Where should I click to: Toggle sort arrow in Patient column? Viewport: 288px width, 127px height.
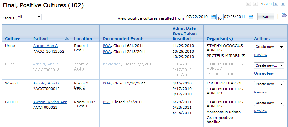(67, 39)
